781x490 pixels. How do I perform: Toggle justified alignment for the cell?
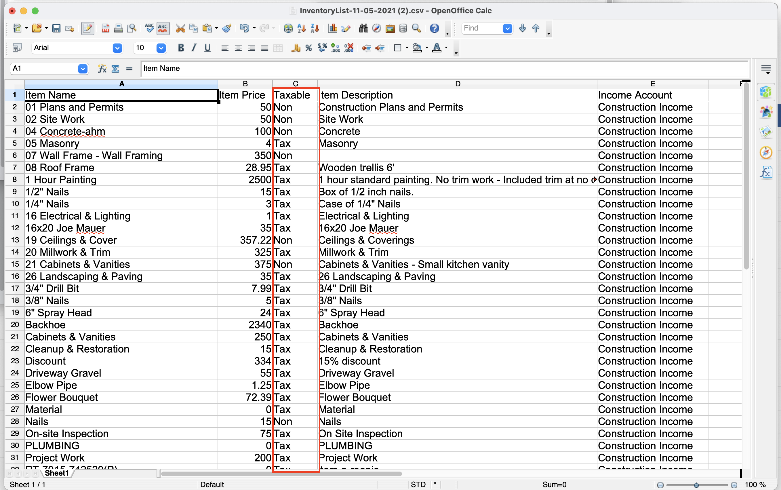(x=265, y=48)
